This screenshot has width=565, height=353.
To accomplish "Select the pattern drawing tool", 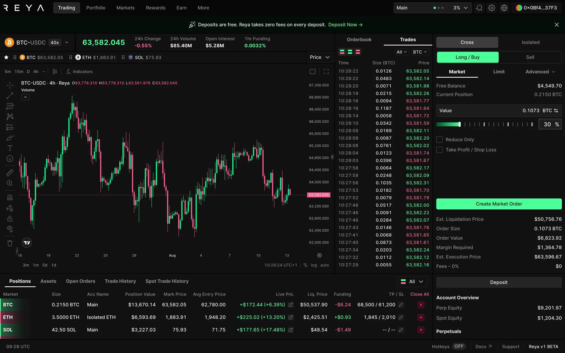I will pyautogui.click(x=10, y=117).
